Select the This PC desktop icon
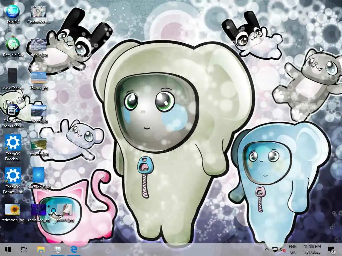The width and height of the screenshot is (342, 256). tap(13, 14)
